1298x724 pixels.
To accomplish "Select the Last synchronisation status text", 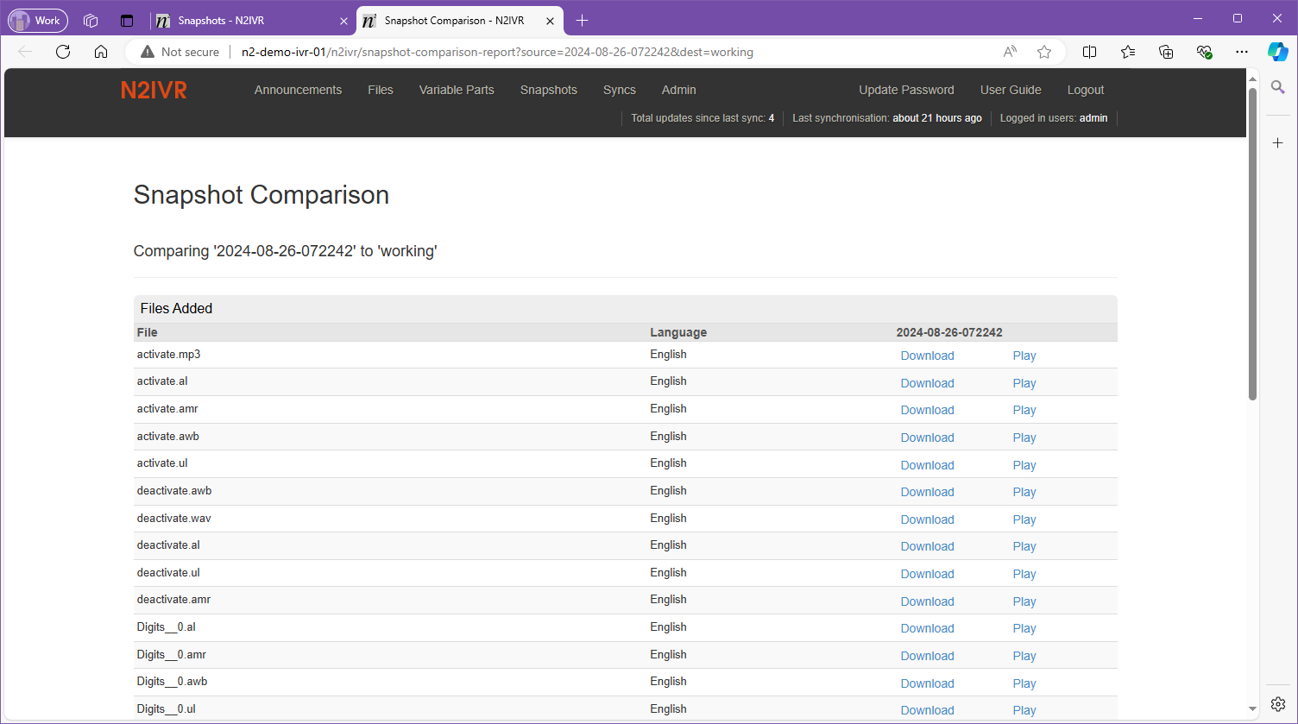I will (x=887, y=118).
